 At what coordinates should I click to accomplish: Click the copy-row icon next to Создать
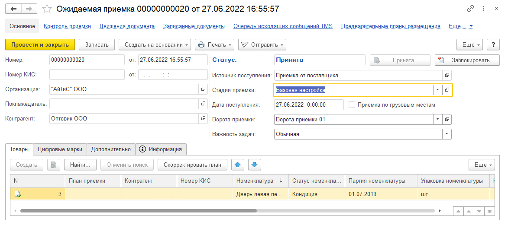coord(53,165)
